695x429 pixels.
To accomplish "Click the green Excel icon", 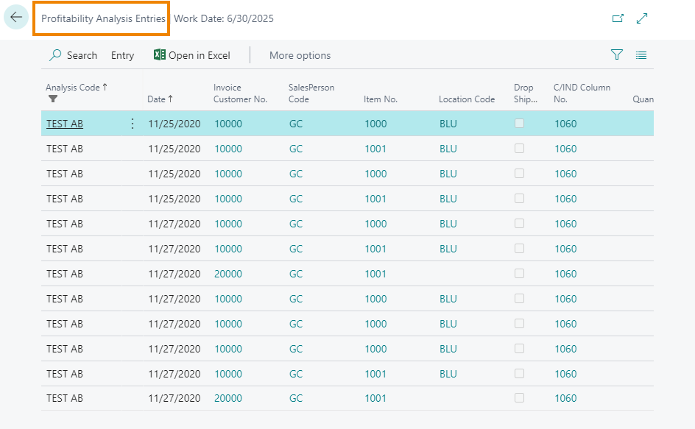I will pyautogui.click(x=159, y=54).
